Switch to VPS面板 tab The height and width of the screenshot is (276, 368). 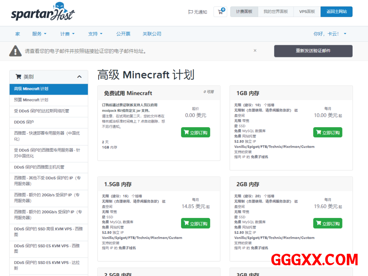point(307,12)
